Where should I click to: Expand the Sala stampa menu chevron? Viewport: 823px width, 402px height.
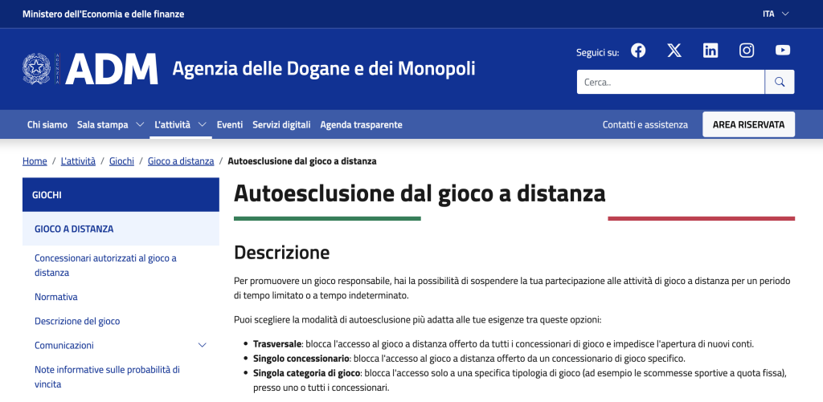140,124
